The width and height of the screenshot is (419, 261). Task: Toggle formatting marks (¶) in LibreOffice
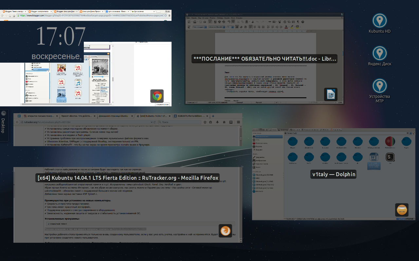(x=298, y=22)
